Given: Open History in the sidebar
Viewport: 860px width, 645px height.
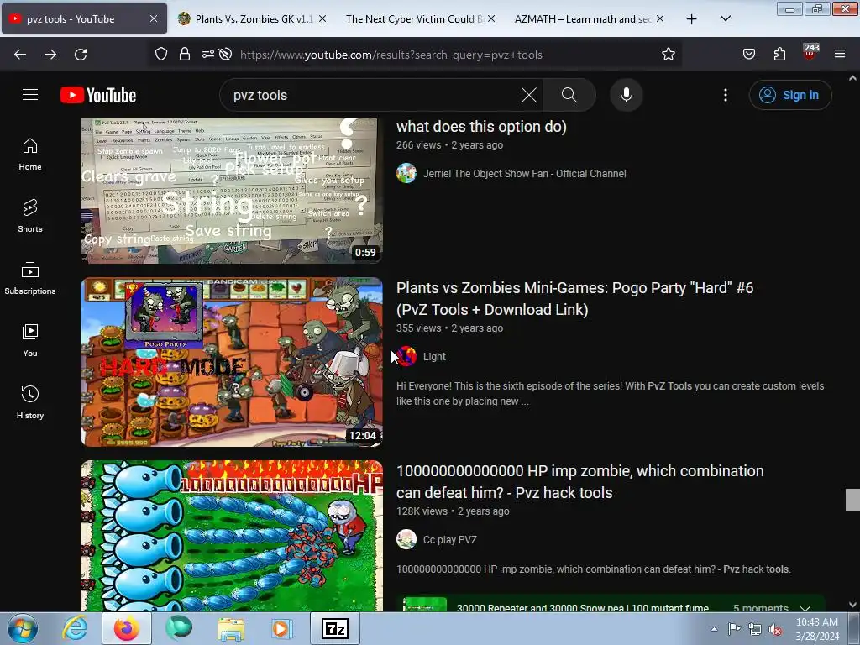Looking at the screenshot, I should point(30,402).
